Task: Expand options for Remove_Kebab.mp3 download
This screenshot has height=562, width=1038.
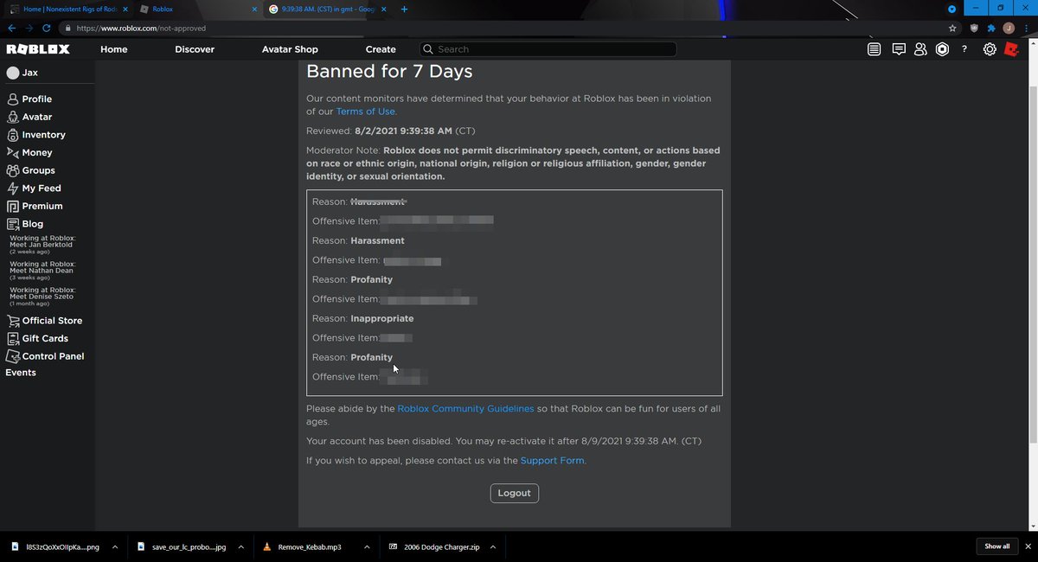Action: click(x=366, y=546)
